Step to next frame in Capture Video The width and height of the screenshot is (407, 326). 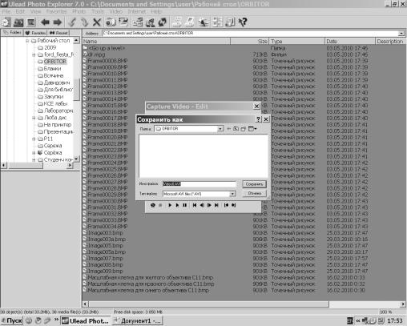coord(209,205)
